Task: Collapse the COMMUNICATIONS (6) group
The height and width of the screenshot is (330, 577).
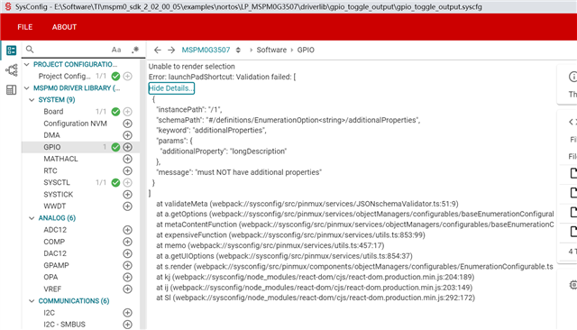Action: point(32,301)
